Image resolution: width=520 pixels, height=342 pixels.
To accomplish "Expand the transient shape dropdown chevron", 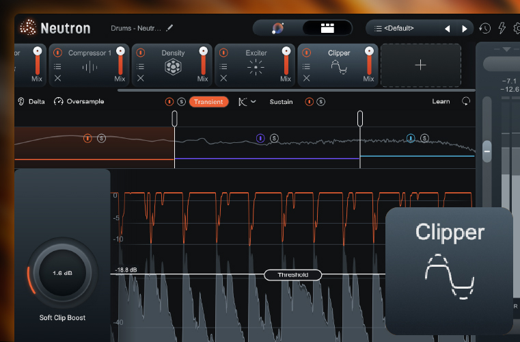I will (x=254, y=102).
